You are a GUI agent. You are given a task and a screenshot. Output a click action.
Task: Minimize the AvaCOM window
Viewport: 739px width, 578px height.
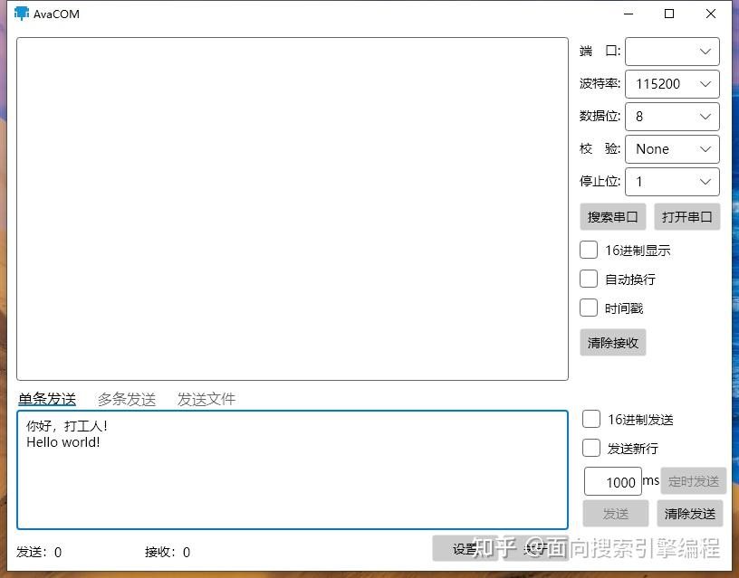pyautogui.click(x=629, y=14)
